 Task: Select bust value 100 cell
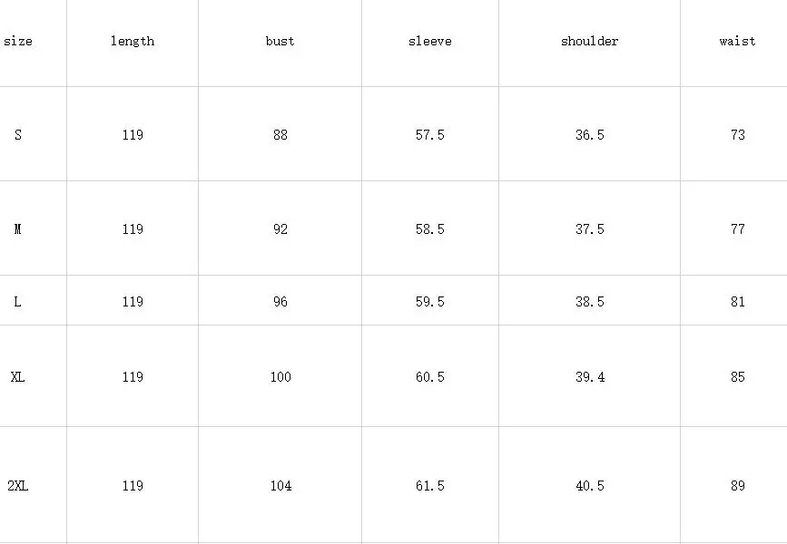click(x=280, y=376)
